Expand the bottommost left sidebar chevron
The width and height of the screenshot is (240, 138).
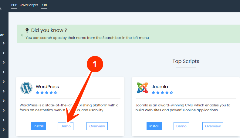[3, 129]
